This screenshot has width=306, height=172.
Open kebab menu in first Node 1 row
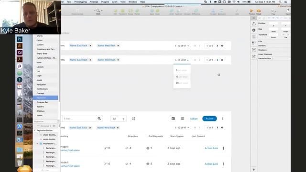coord(223,148)
